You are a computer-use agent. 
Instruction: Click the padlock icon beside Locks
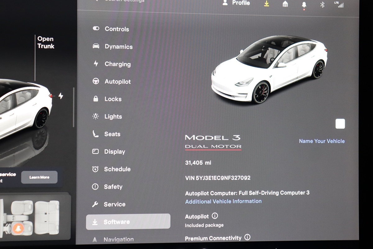click(96, 99)
